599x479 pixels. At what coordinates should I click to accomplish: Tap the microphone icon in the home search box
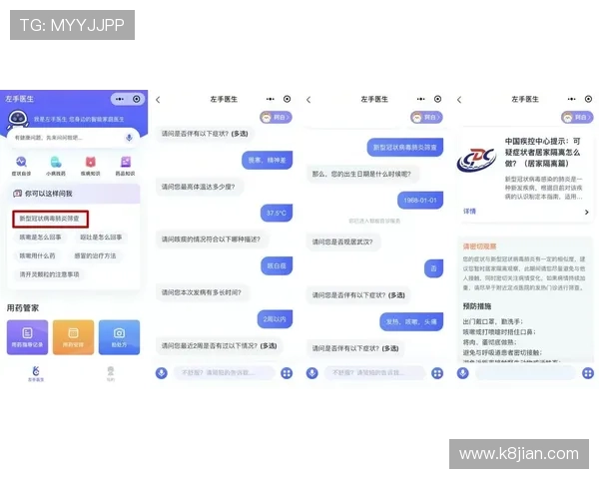tap(129, 138)
